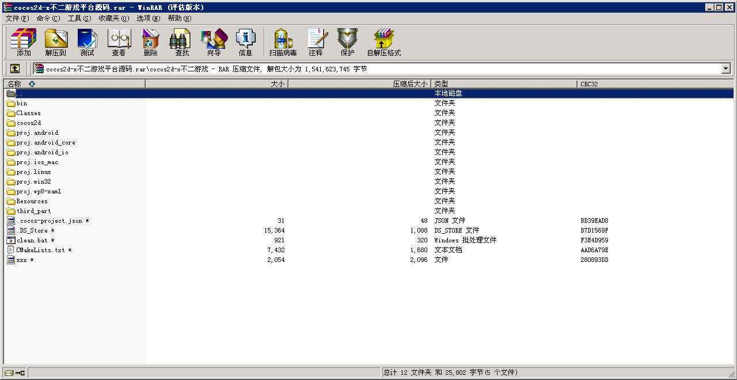Sort by 名称 (Name) column header

point(74,84)
